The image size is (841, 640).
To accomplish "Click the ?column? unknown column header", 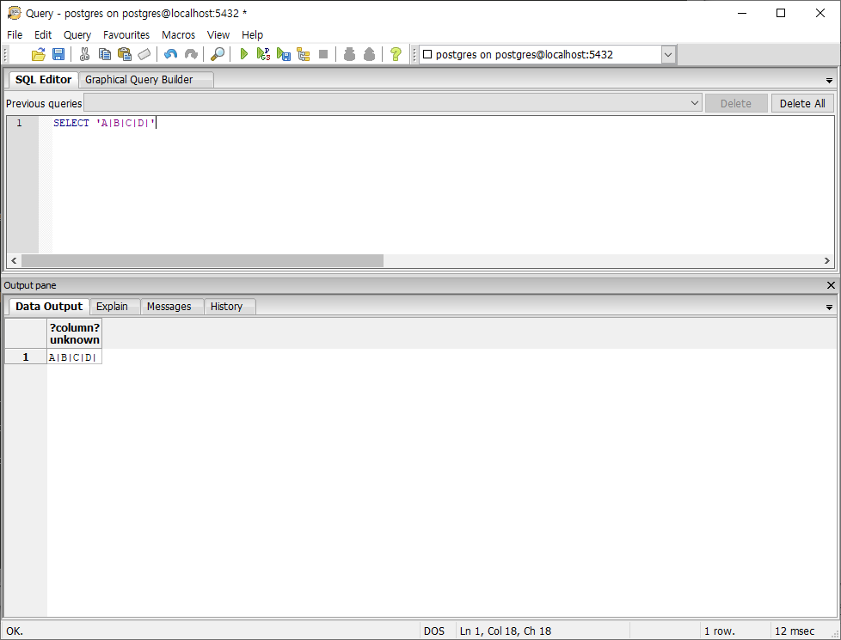I will [75, 333].
